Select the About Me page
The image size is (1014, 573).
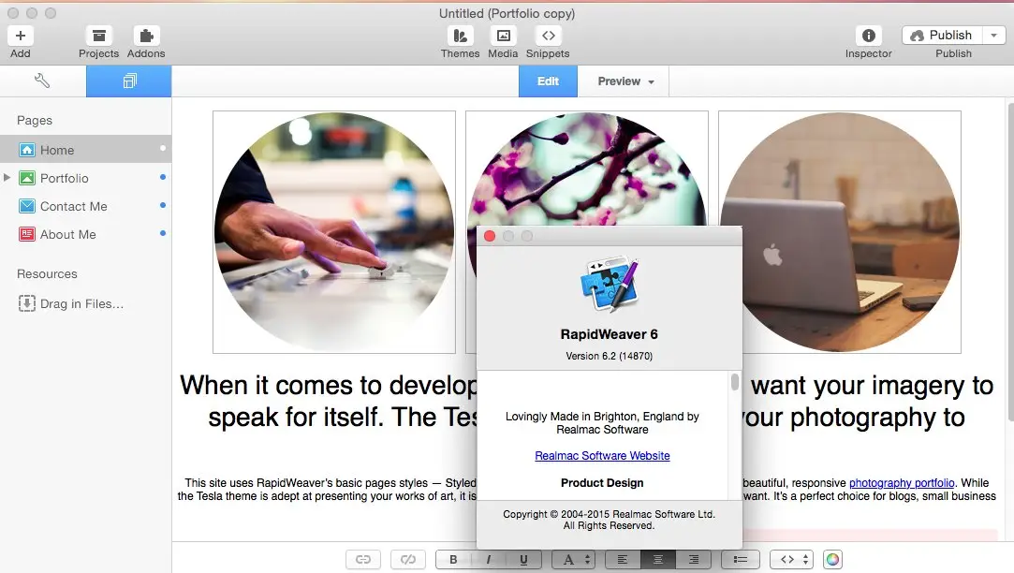click(x=85, y=234)
